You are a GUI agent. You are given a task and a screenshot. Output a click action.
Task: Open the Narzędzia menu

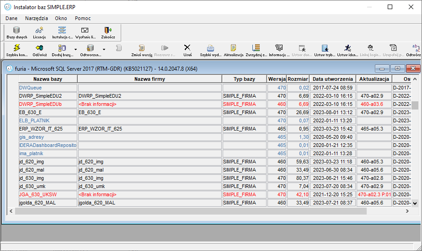36,18
